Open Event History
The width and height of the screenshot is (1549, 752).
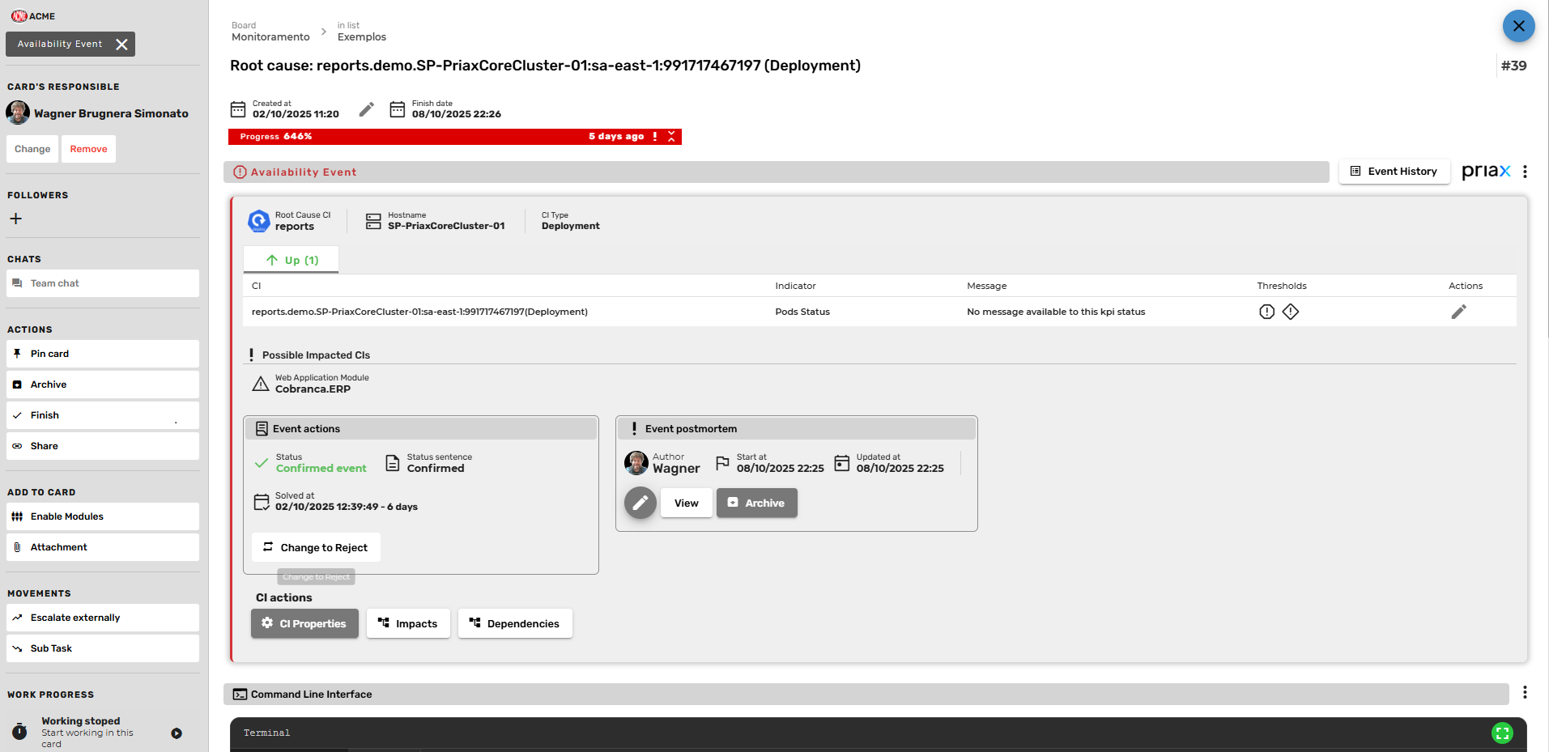point(1394,172)
